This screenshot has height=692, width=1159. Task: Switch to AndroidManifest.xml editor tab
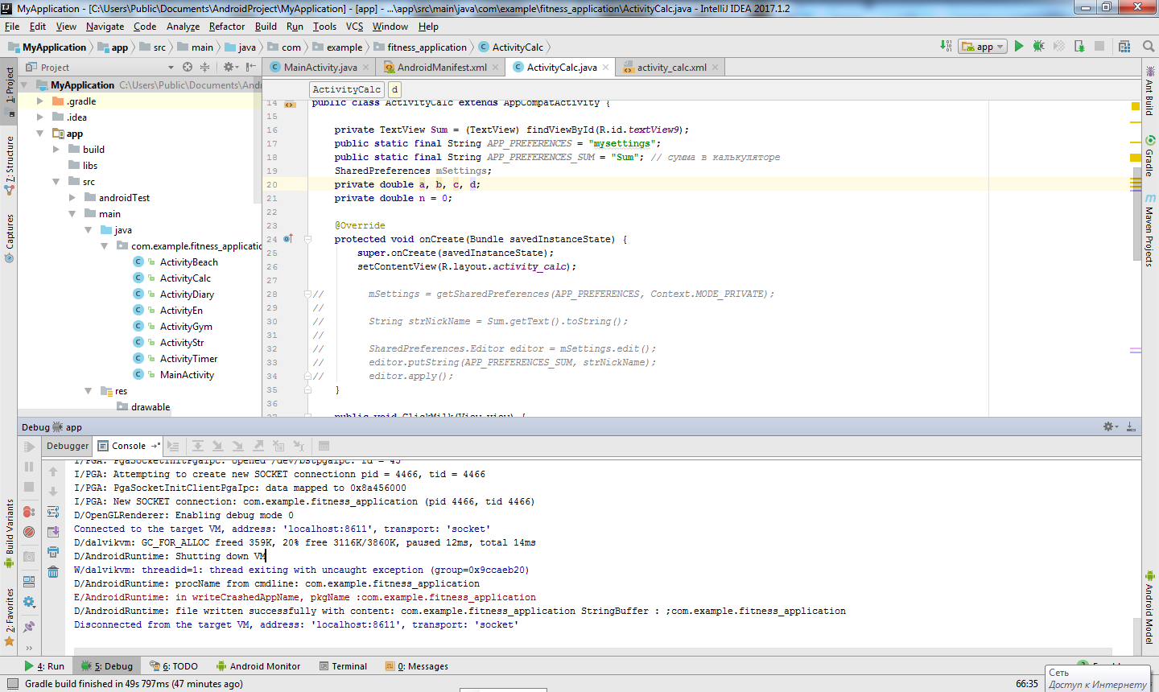click(441, 68)
